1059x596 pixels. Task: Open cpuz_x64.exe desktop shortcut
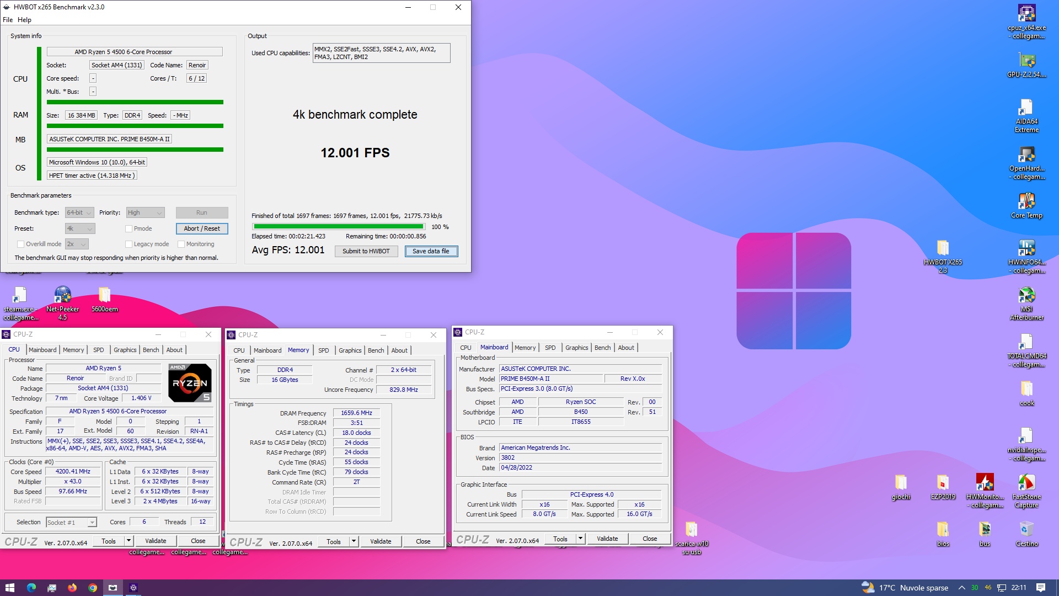1026,22
